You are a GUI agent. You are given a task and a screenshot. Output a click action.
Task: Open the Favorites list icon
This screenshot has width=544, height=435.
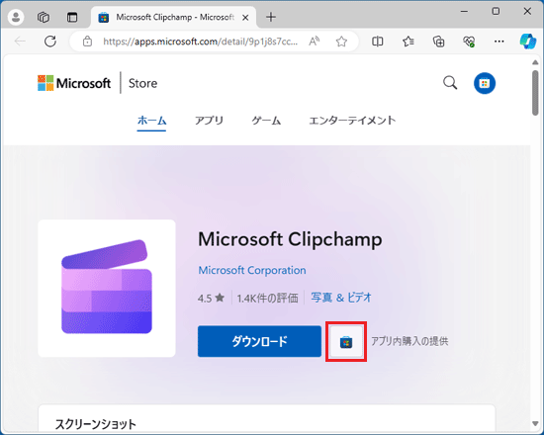tap(408, 42)
